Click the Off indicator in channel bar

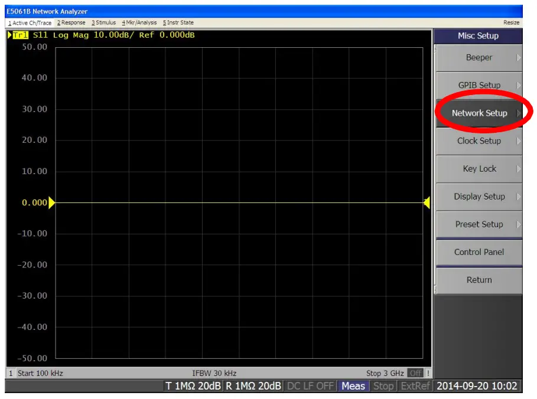[x=415, y=373]
